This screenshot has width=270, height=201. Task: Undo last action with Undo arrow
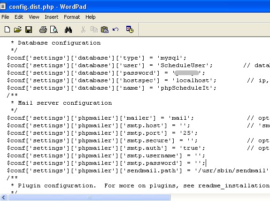[x=116, y=30]
